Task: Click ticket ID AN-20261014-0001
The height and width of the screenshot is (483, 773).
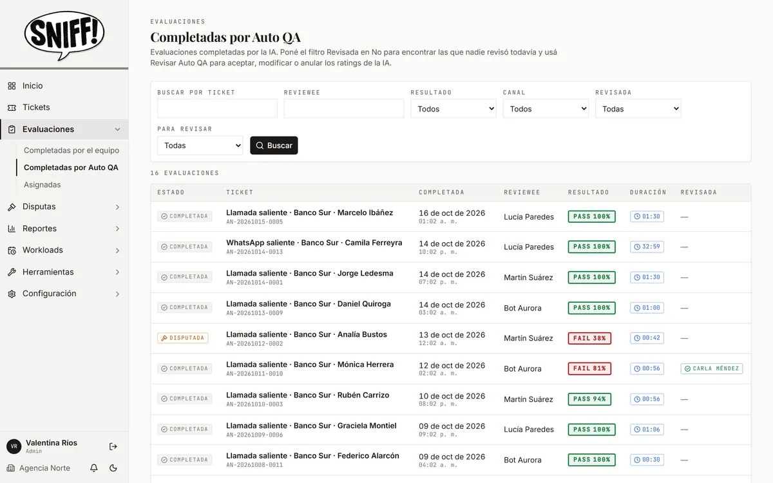Action: (x=254, y=283)
